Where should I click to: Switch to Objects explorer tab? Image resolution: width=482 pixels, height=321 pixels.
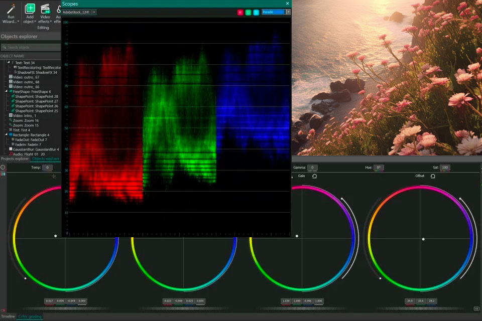tap(46, 159)
